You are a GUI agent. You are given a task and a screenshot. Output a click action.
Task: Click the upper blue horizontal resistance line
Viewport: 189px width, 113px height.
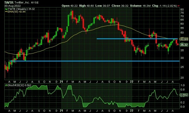137,39
